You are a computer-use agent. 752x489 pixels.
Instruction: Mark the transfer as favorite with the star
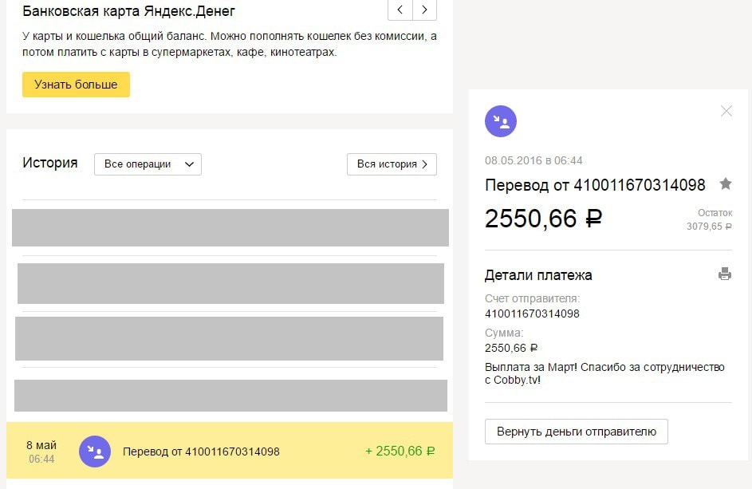coord(726,184)
